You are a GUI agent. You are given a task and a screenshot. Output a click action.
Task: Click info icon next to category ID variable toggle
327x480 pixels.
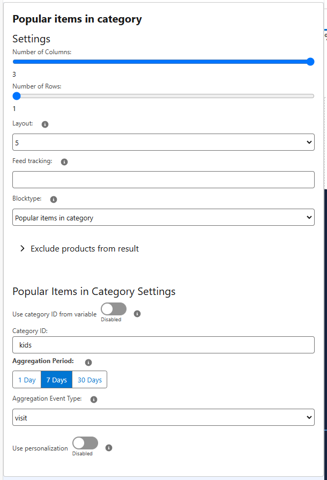pyautogui.click(x=137, y=314)
